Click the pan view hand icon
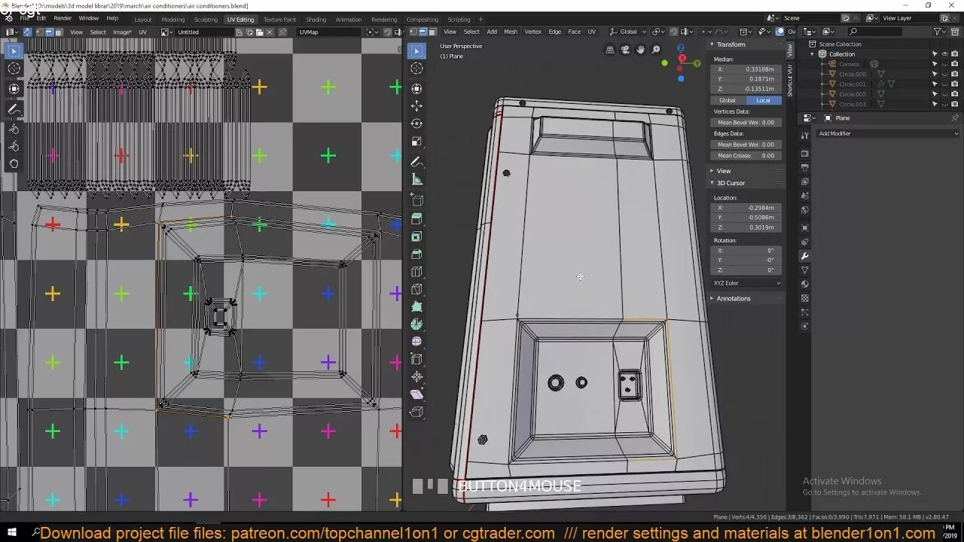Image resolution: width=964 pixels, height=542 pixels. [x=640, y=50]
